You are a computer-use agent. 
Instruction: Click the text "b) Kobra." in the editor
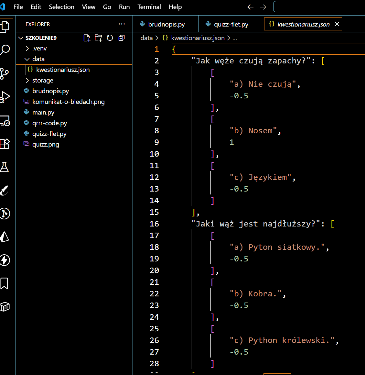tap(256, 294)
